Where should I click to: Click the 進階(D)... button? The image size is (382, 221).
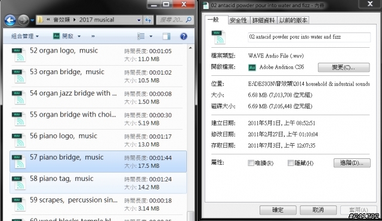[x=352, y=163]
